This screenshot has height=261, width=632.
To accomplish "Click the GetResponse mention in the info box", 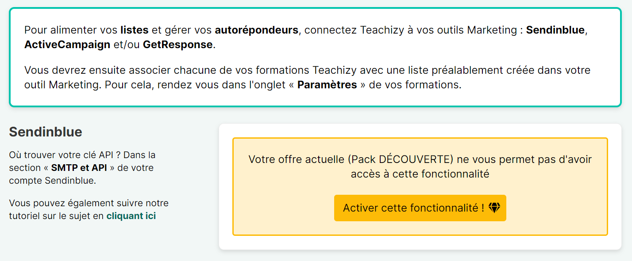I will click(177, 44).
